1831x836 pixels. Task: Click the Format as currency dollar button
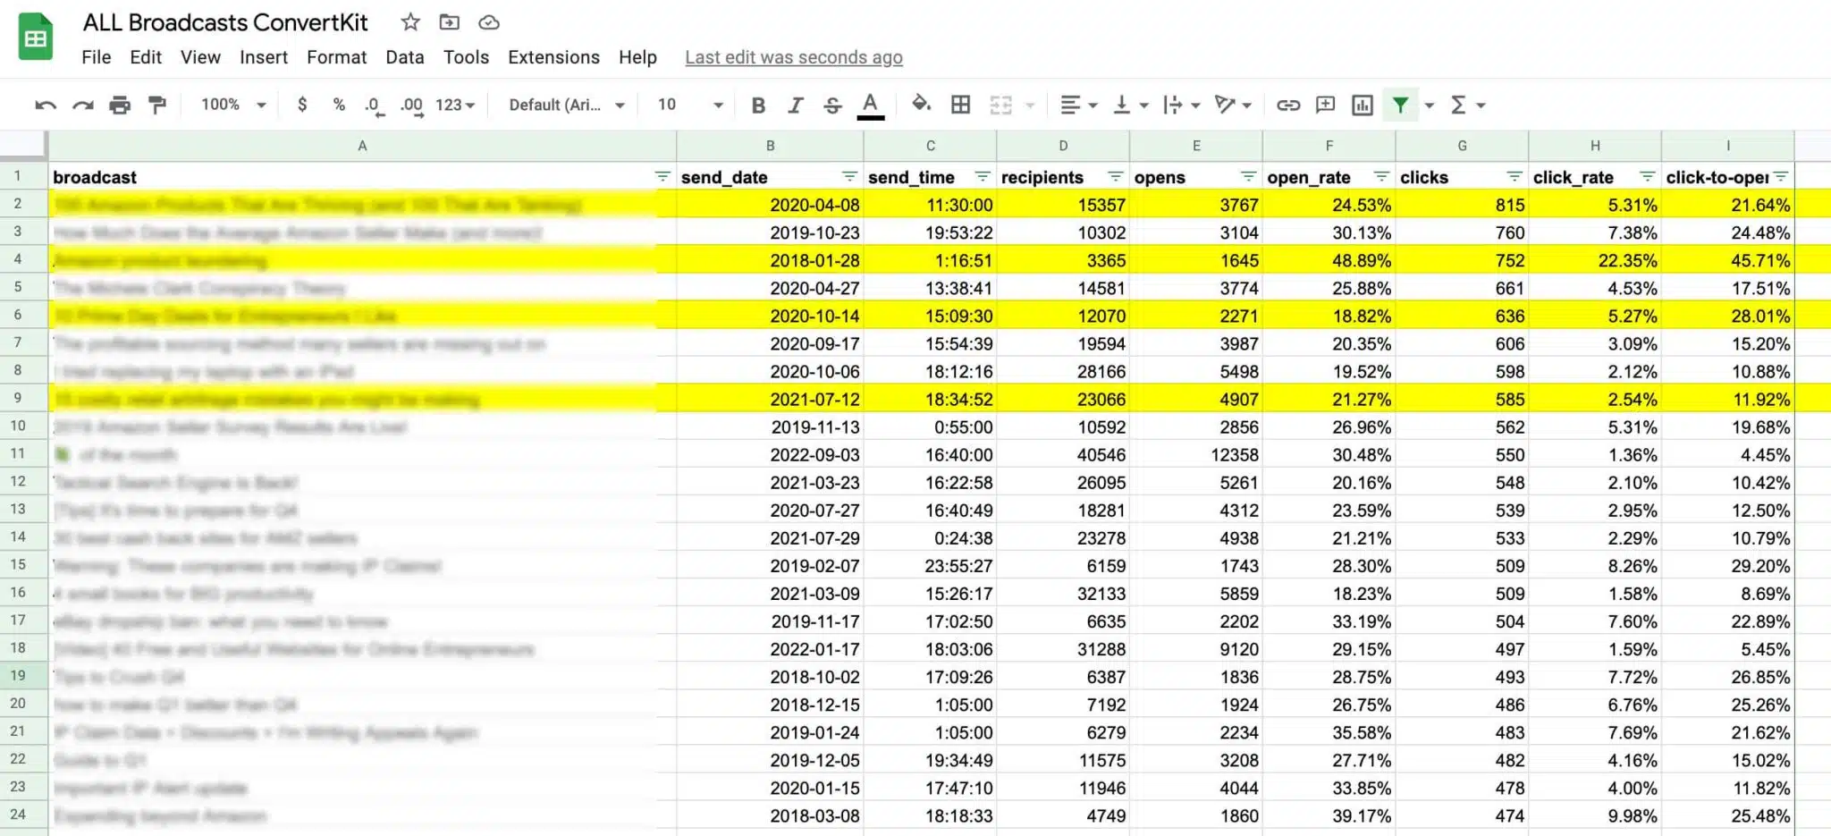pyautogui.click(x=302, y=106)
